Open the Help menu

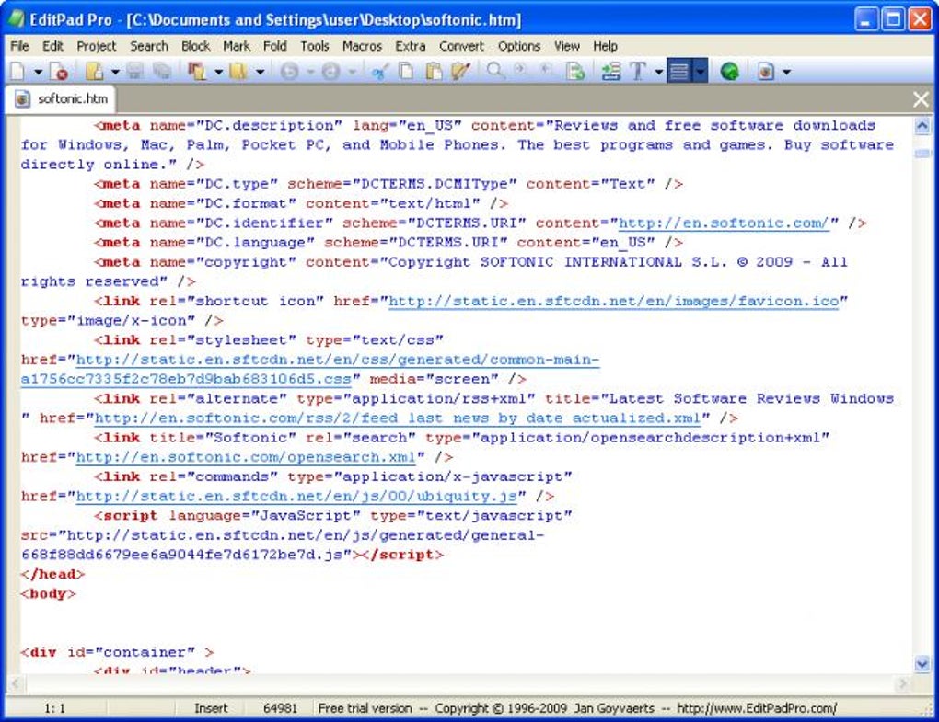click(x=605, y=46)
